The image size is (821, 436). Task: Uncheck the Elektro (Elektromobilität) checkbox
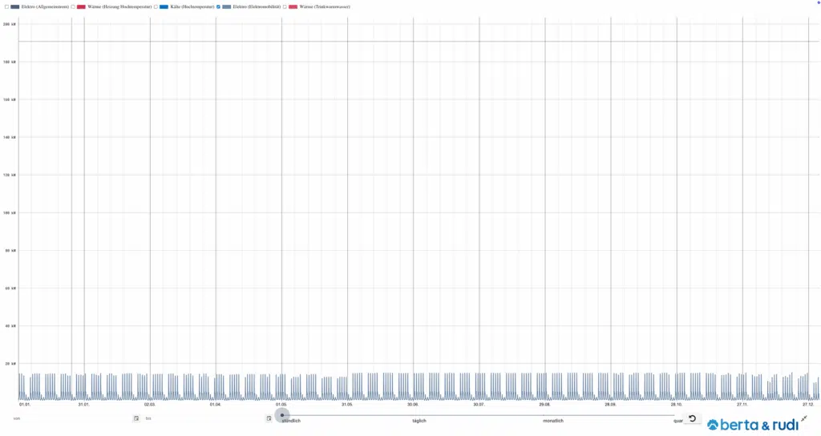[219, 6]
